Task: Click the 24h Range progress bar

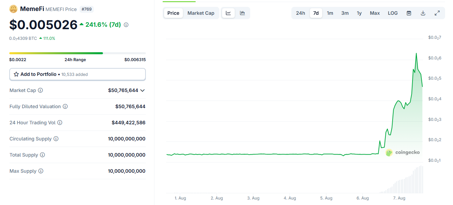Action: [77, 53]
